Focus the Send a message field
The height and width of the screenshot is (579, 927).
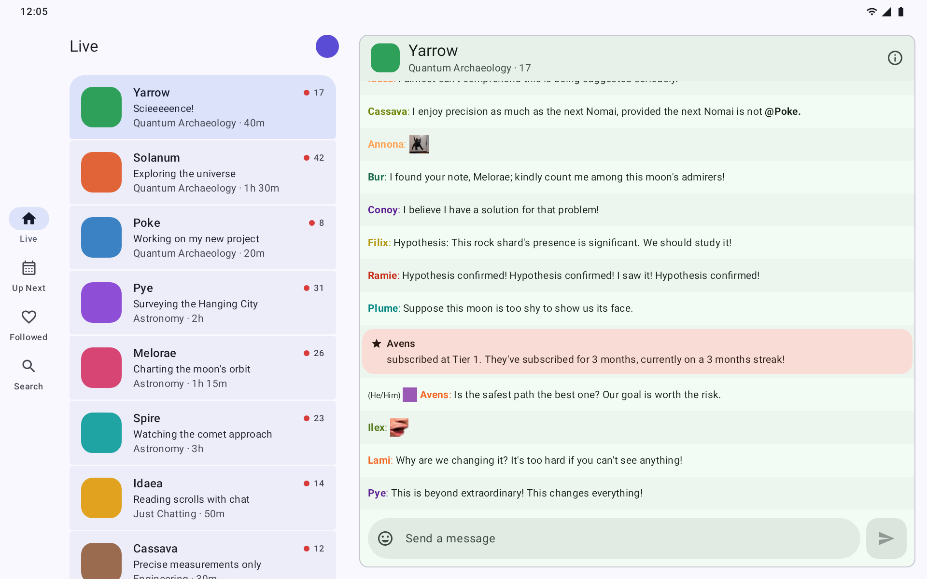(614, 538)
